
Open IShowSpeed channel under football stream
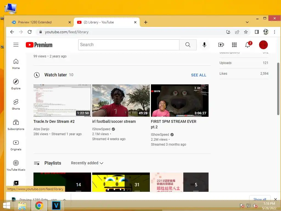click(101, 129)
